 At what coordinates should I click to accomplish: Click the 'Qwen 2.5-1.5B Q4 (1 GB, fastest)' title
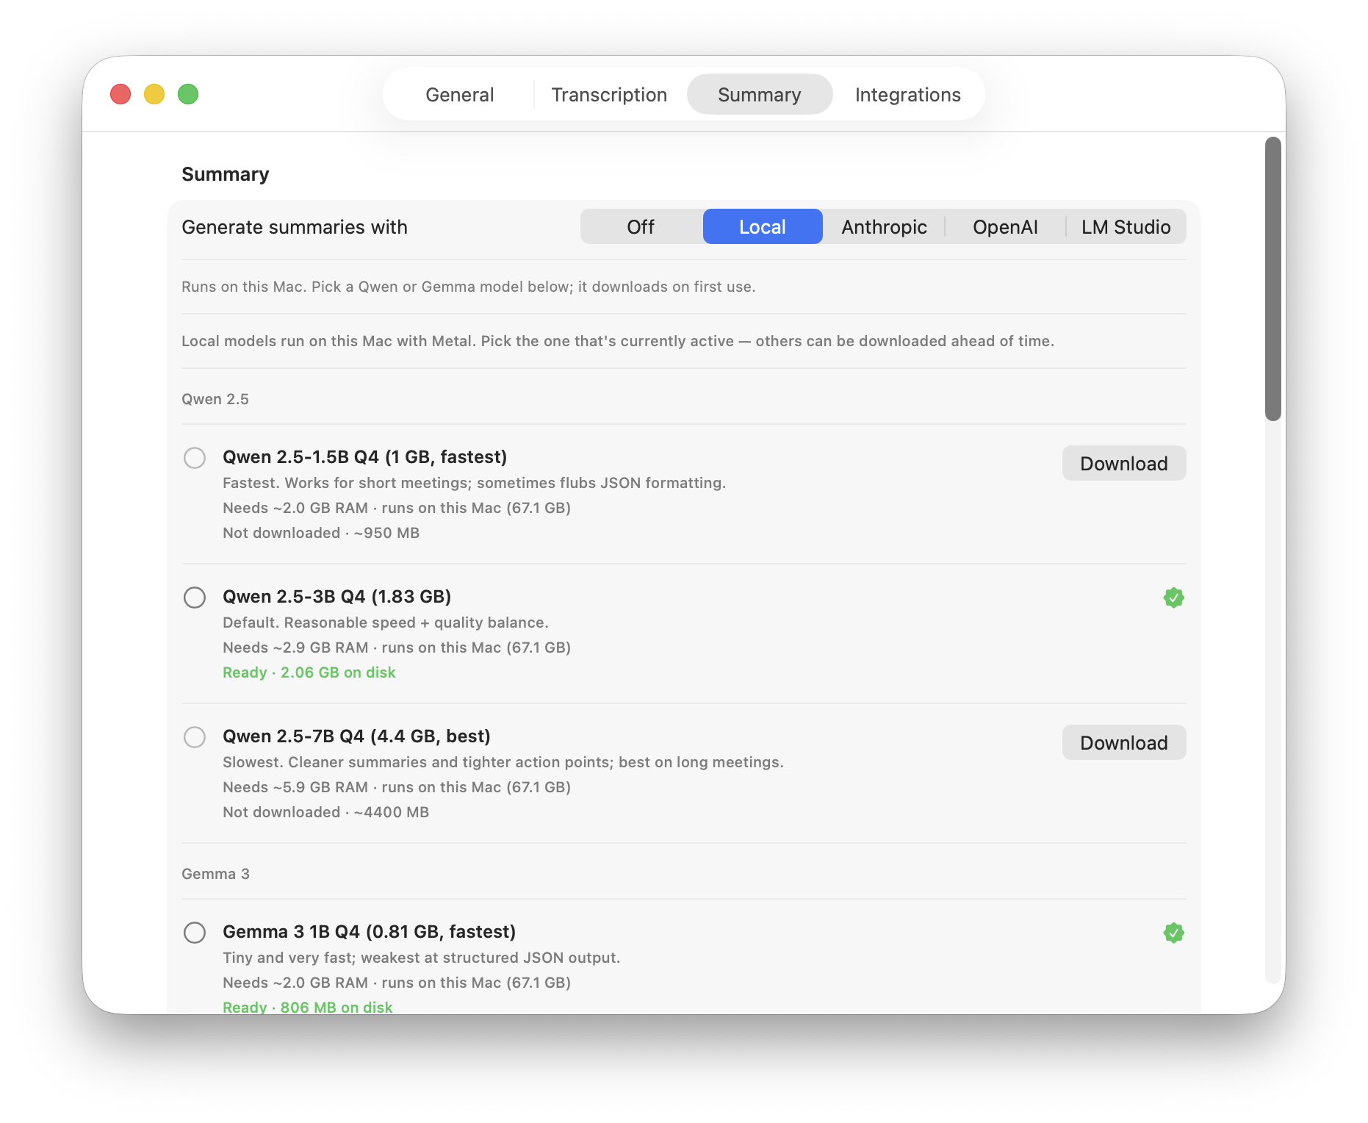[x=365, y=457]
